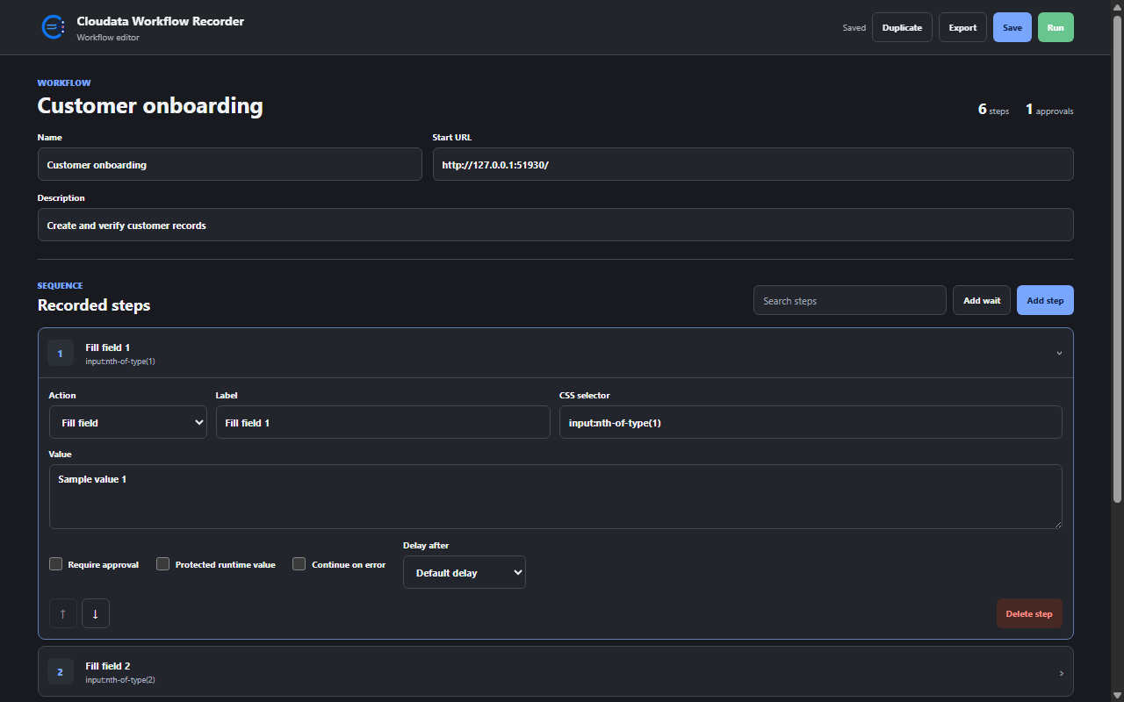
Task: Click the Workflow editor subtitle
Action: (x=108, y=38)
